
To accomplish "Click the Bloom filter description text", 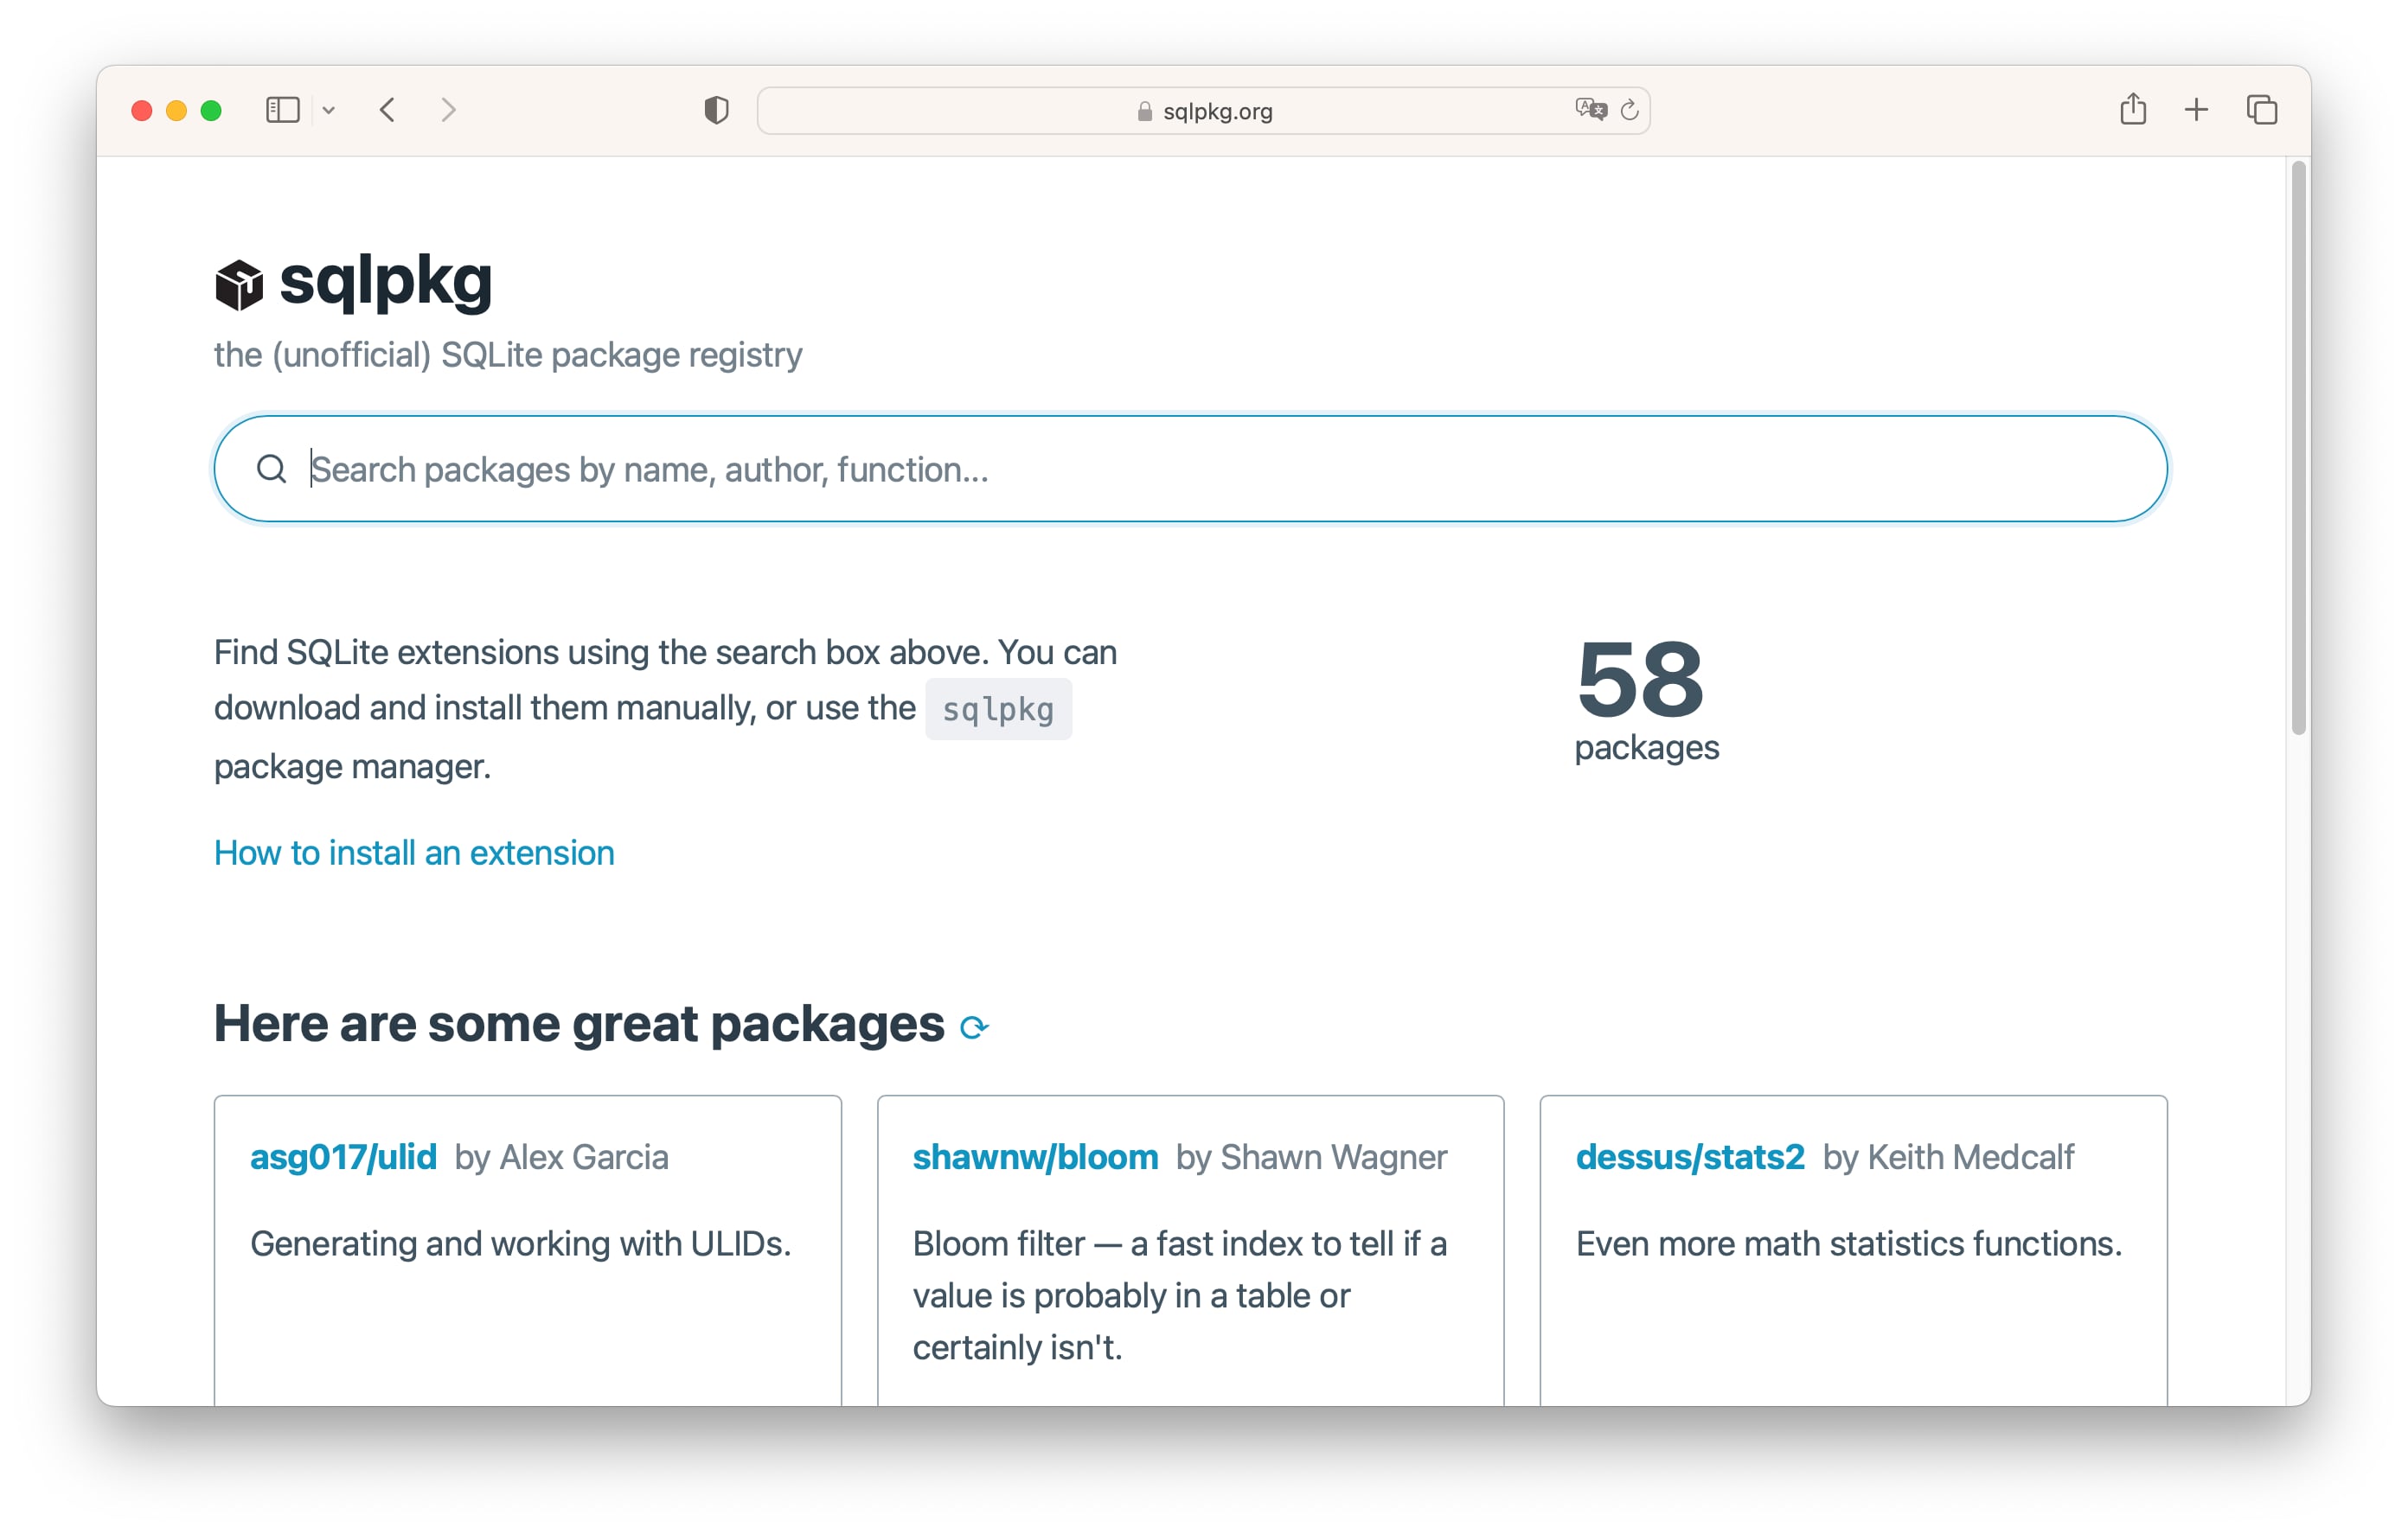I will (1180, 1295).
